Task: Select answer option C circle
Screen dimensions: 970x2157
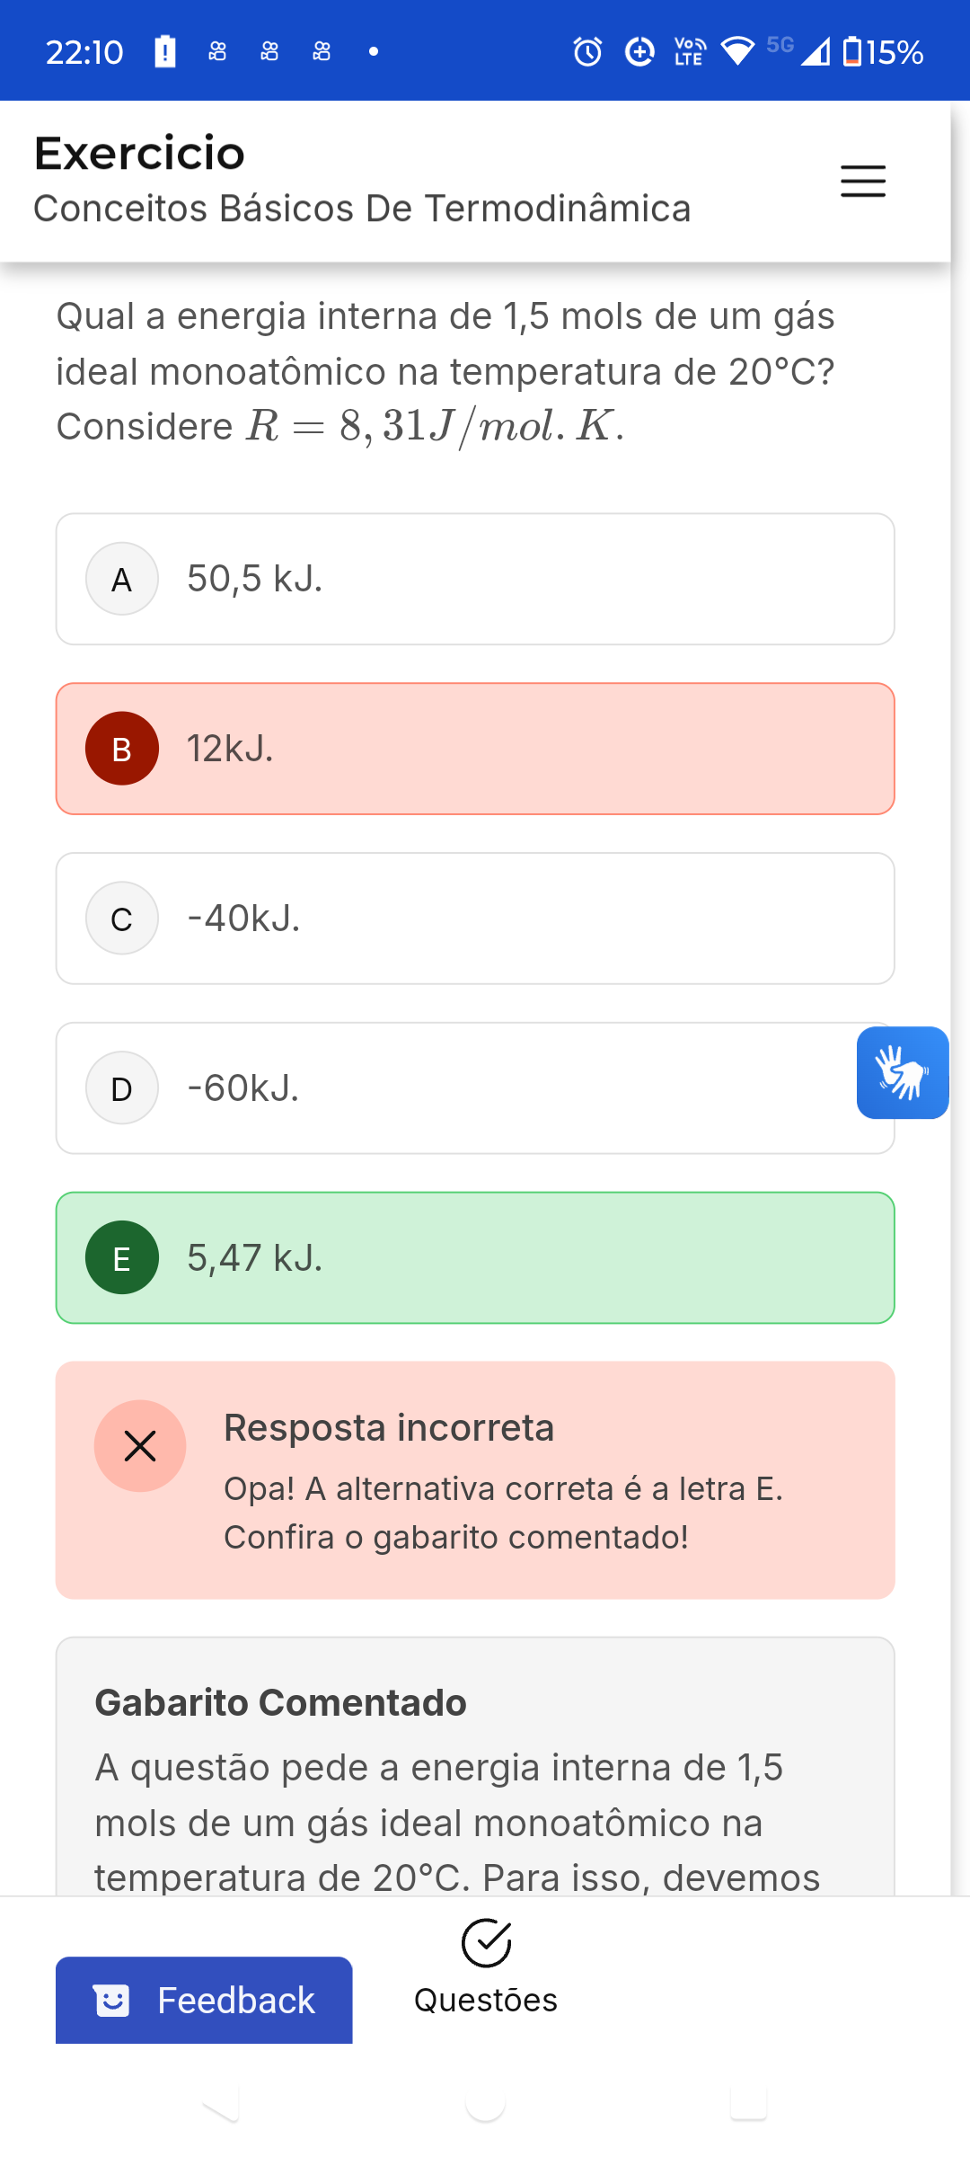Action: tap(122, 919)
